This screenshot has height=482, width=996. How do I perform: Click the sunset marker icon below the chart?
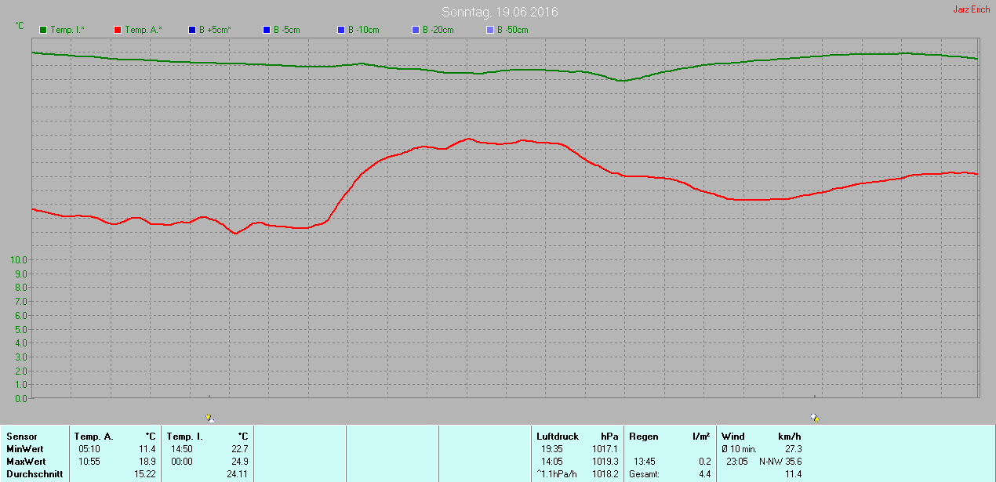pyautogui.click(x=815, y=419)
